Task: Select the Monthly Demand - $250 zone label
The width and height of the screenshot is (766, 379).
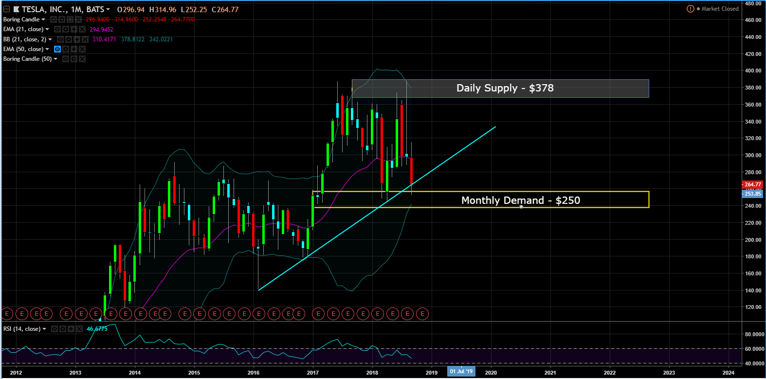Action: [521, 200]
